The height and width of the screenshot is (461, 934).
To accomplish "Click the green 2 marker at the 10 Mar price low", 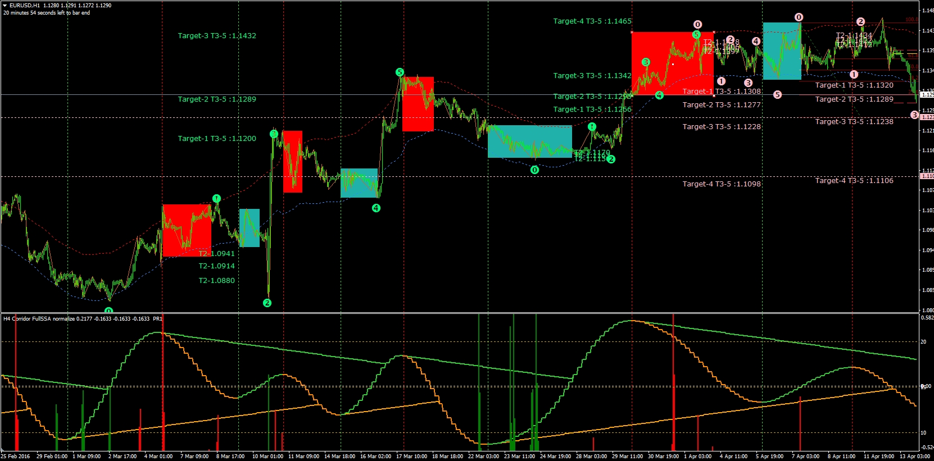I will pyautogui.click(x=267, y=303).
